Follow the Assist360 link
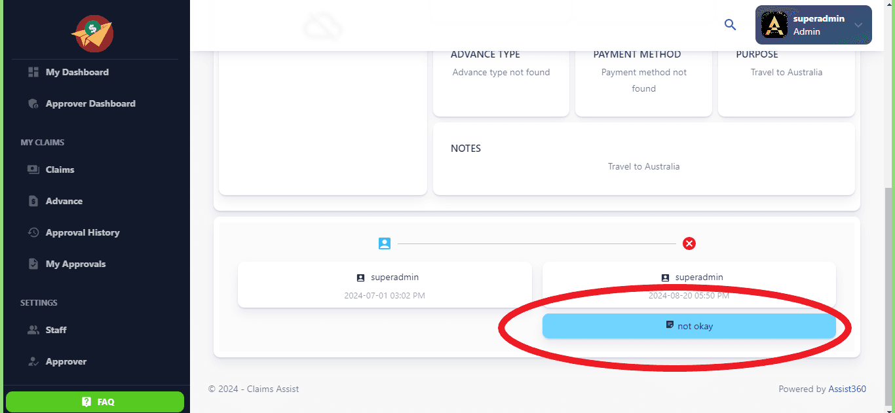Image resolution: width=895 pixels, height=413 pixels. coord(847,389)
